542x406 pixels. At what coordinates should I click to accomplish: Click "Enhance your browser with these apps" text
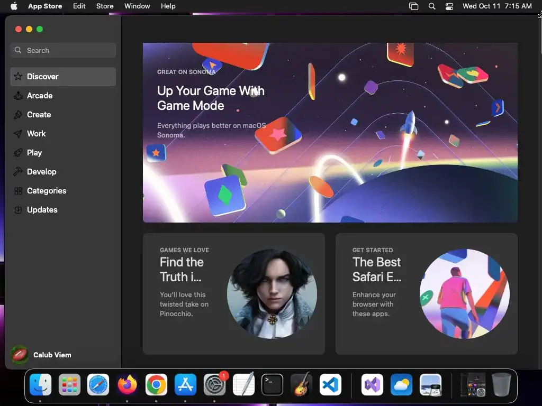pos(374,304)
